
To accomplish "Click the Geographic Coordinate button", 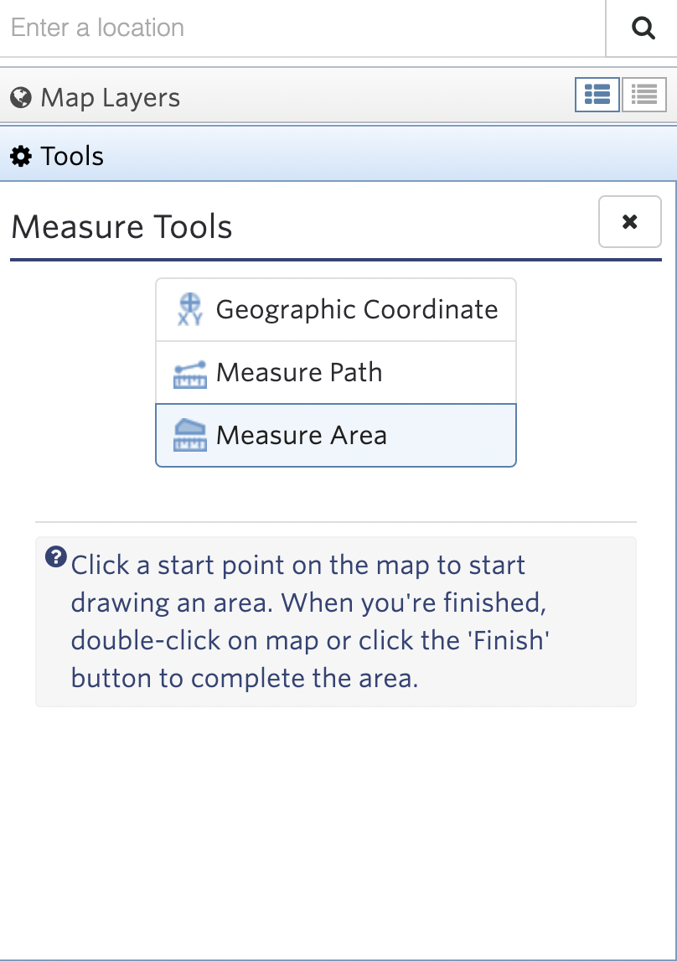I will pos(335,309).
